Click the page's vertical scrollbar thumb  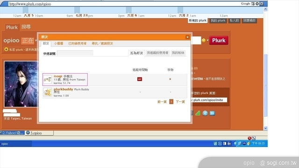pos(265,85)
